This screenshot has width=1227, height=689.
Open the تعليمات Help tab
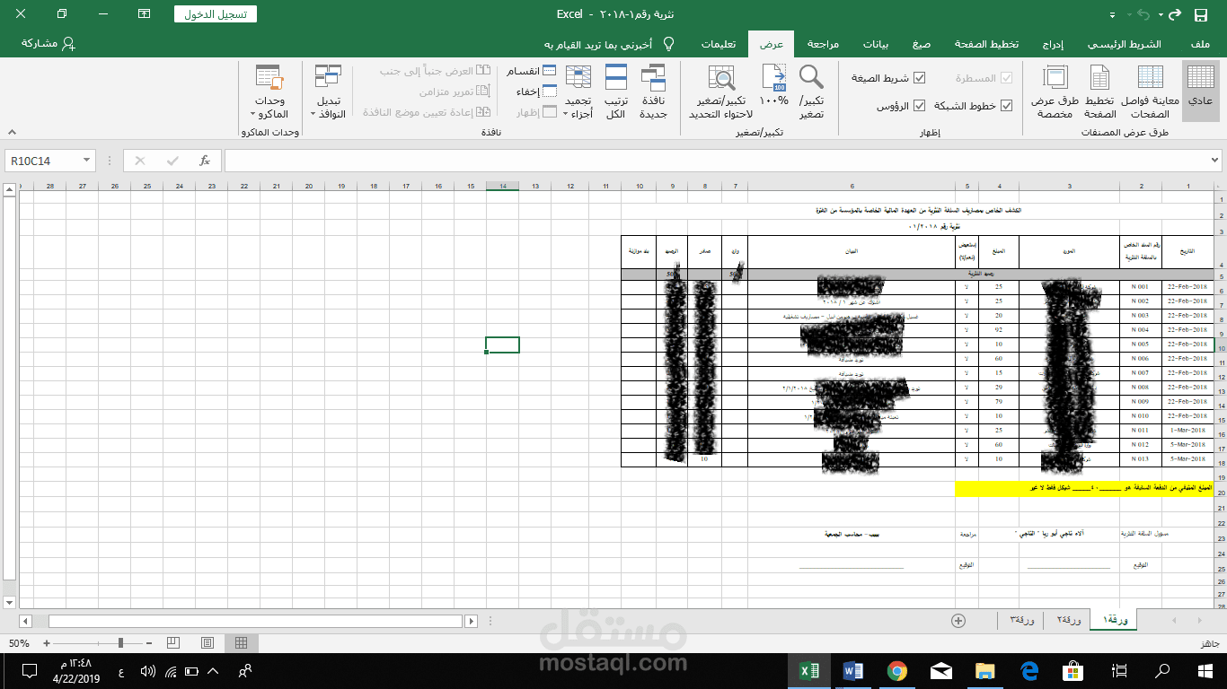coord(719,44)
